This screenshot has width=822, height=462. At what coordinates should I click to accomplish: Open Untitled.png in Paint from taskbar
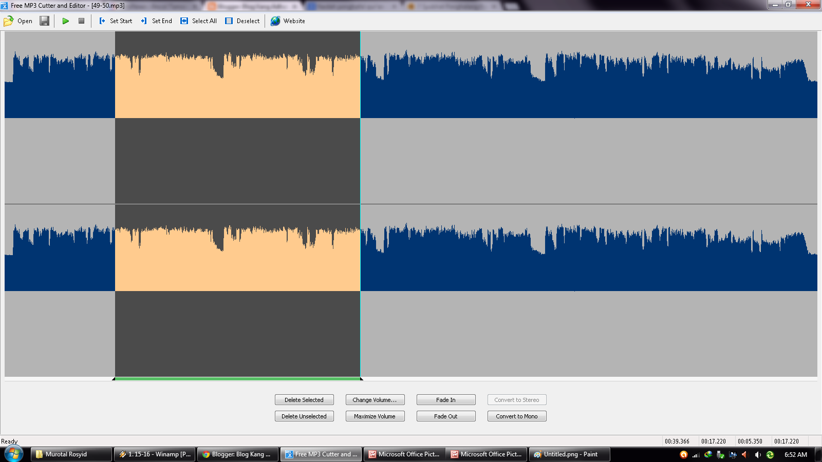(x=568, y=454)
